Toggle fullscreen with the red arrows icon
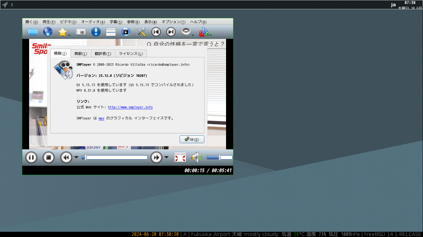 (180, 157)
